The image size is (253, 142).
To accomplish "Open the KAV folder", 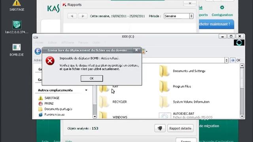I will (x=108, y=88).
